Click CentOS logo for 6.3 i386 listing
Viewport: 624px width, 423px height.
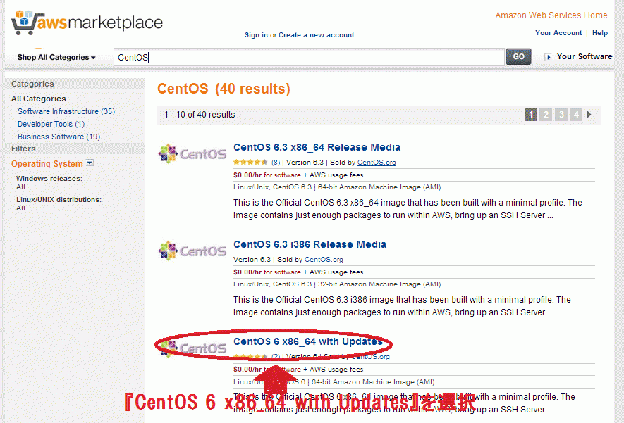[192, 251]
